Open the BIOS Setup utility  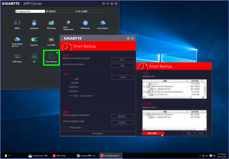pyautogui.click(x=51, y=24)
